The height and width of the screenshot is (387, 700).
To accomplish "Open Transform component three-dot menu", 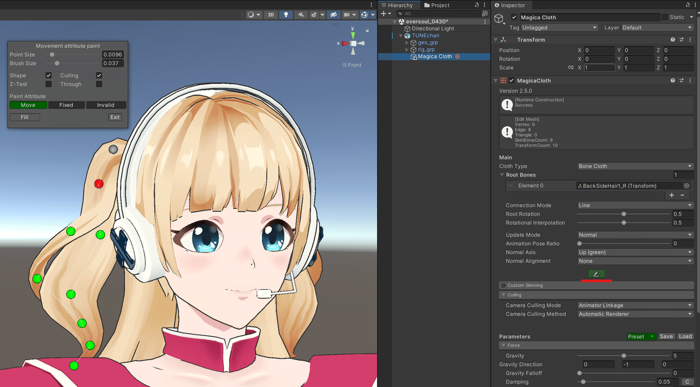I will (x=691, y=40).
